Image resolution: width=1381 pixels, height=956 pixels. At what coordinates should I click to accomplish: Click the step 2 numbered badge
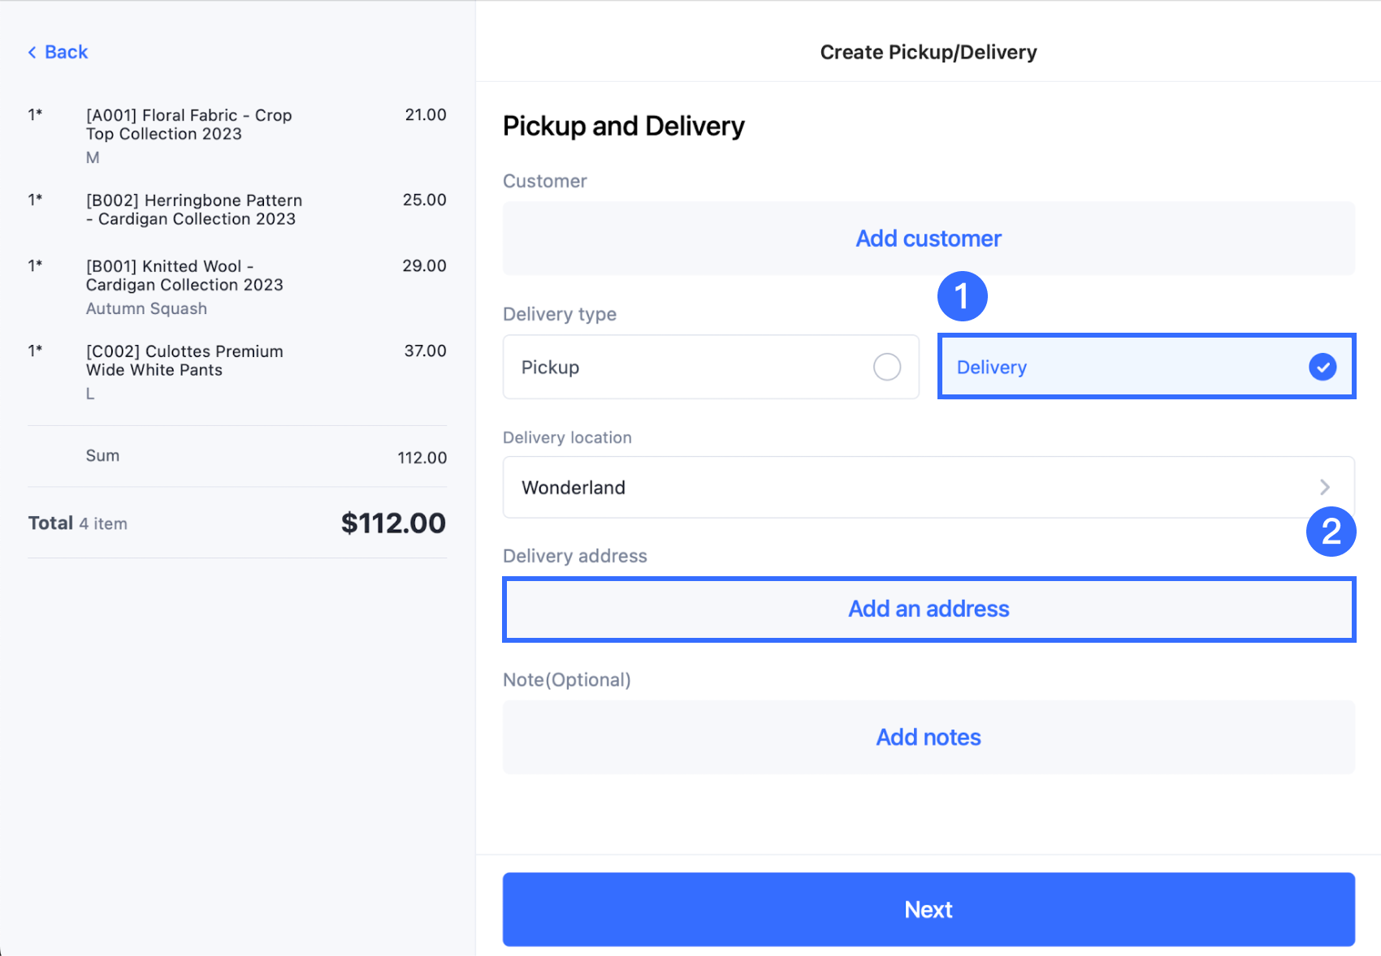[1331, 532]
